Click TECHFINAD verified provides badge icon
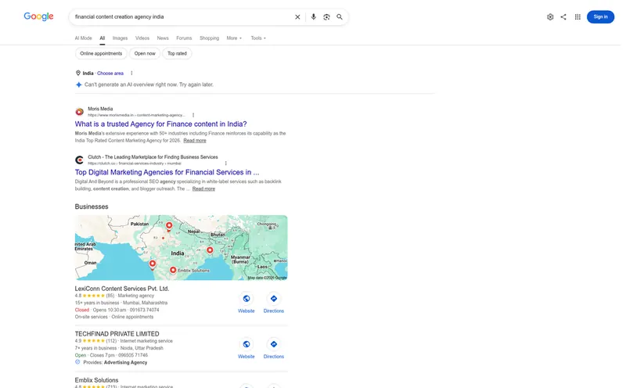The width and height of the screenshot is (626, 388). 77,362
